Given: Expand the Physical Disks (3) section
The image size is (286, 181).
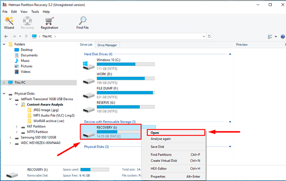Looking at the screenshot, I should [x=230, y=147].
